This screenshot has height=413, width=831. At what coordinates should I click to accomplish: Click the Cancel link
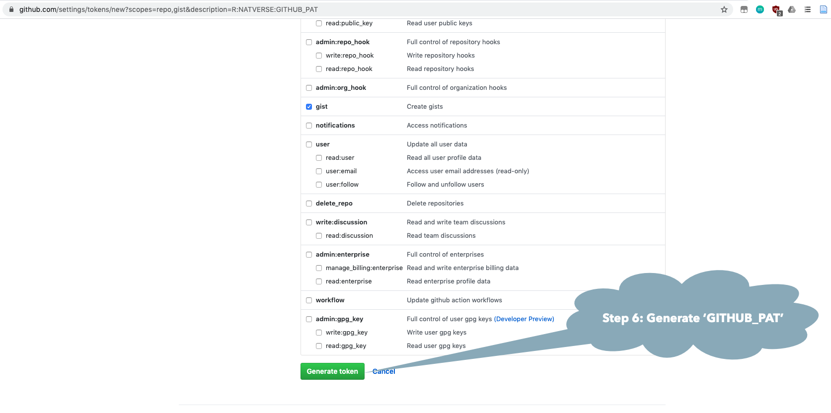pos(383,371)
